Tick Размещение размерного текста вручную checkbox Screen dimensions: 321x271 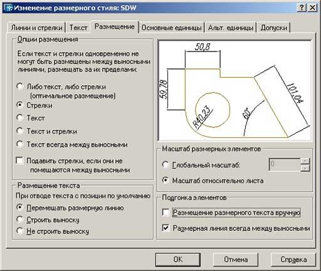[x=166, y=212]
